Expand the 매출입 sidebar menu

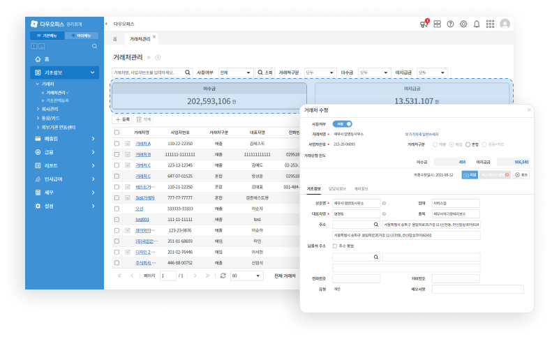click(x=64, y=139)
